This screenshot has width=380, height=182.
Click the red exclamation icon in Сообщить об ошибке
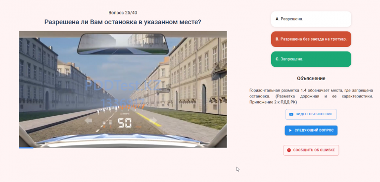(288, 150)
